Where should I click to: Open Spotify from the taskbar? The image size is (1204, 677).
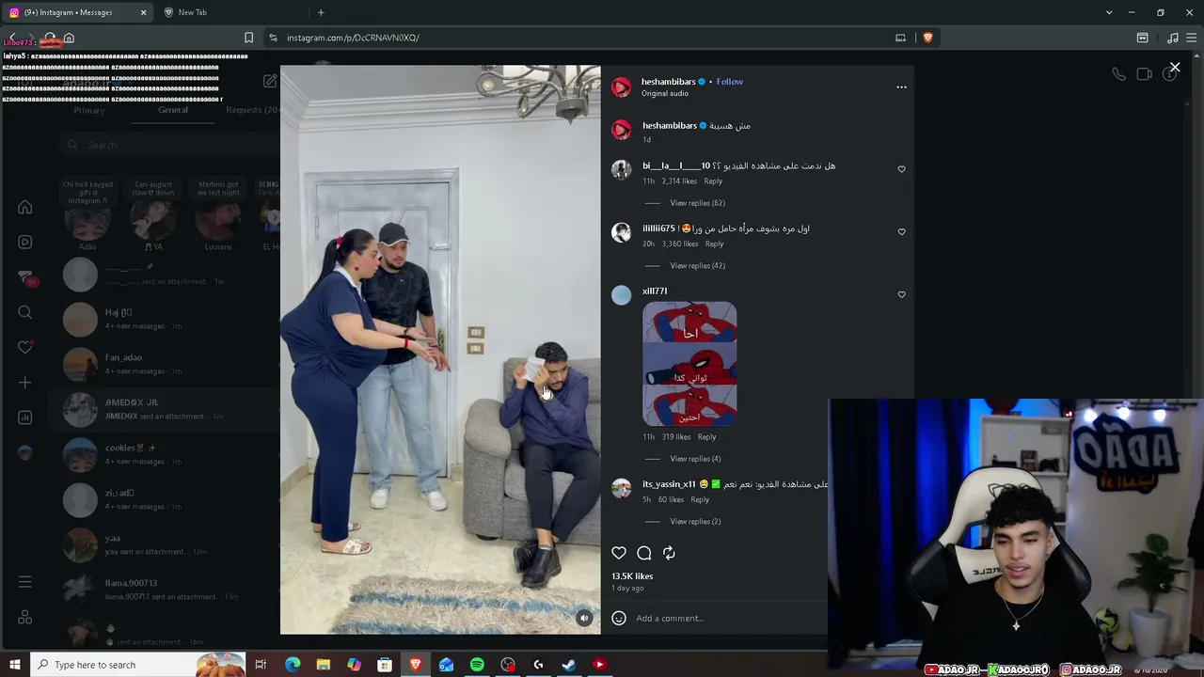pyautogui.click(x=477, y=665)
